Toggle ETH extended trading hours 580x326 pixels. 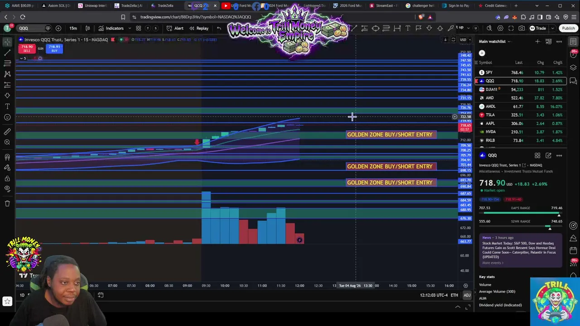[454, 295]
